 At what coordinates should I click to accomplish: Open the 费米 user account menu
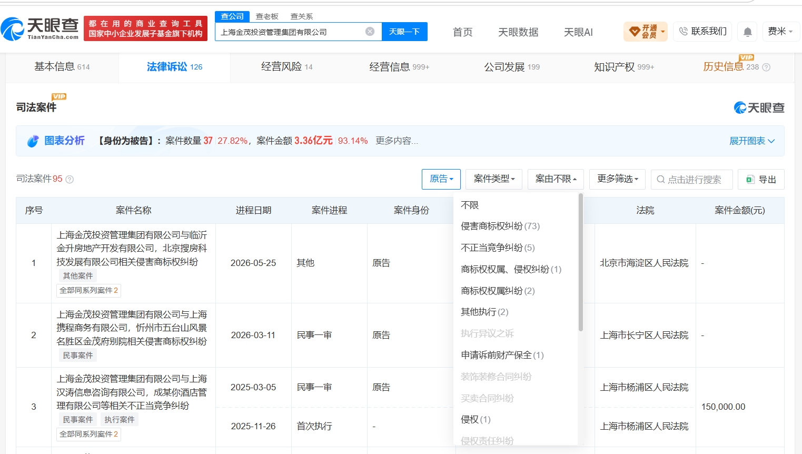coord(781,32)
